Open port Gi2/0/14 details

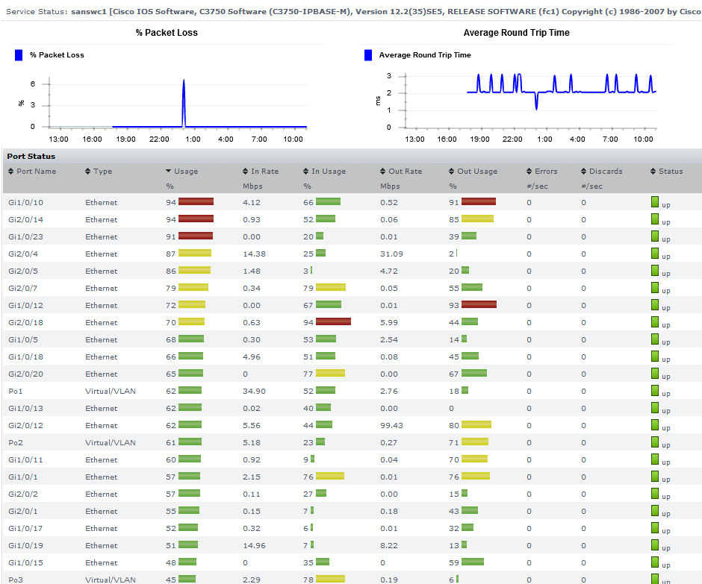click(25, 219)
